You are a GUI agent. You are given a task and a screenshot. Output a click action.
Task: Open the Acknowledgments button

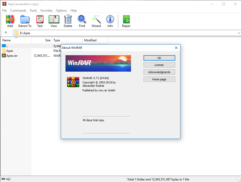tap(159, 72)
